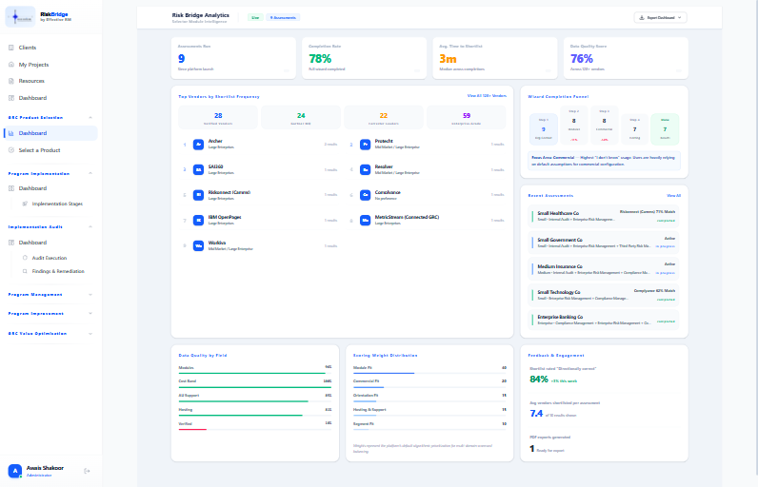Open the Export Dashboard dropdown
Screen dimensions: 758x487
(660, 17)
